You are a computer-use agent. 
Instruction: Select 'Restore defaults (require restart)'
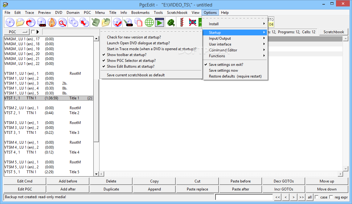235,76
